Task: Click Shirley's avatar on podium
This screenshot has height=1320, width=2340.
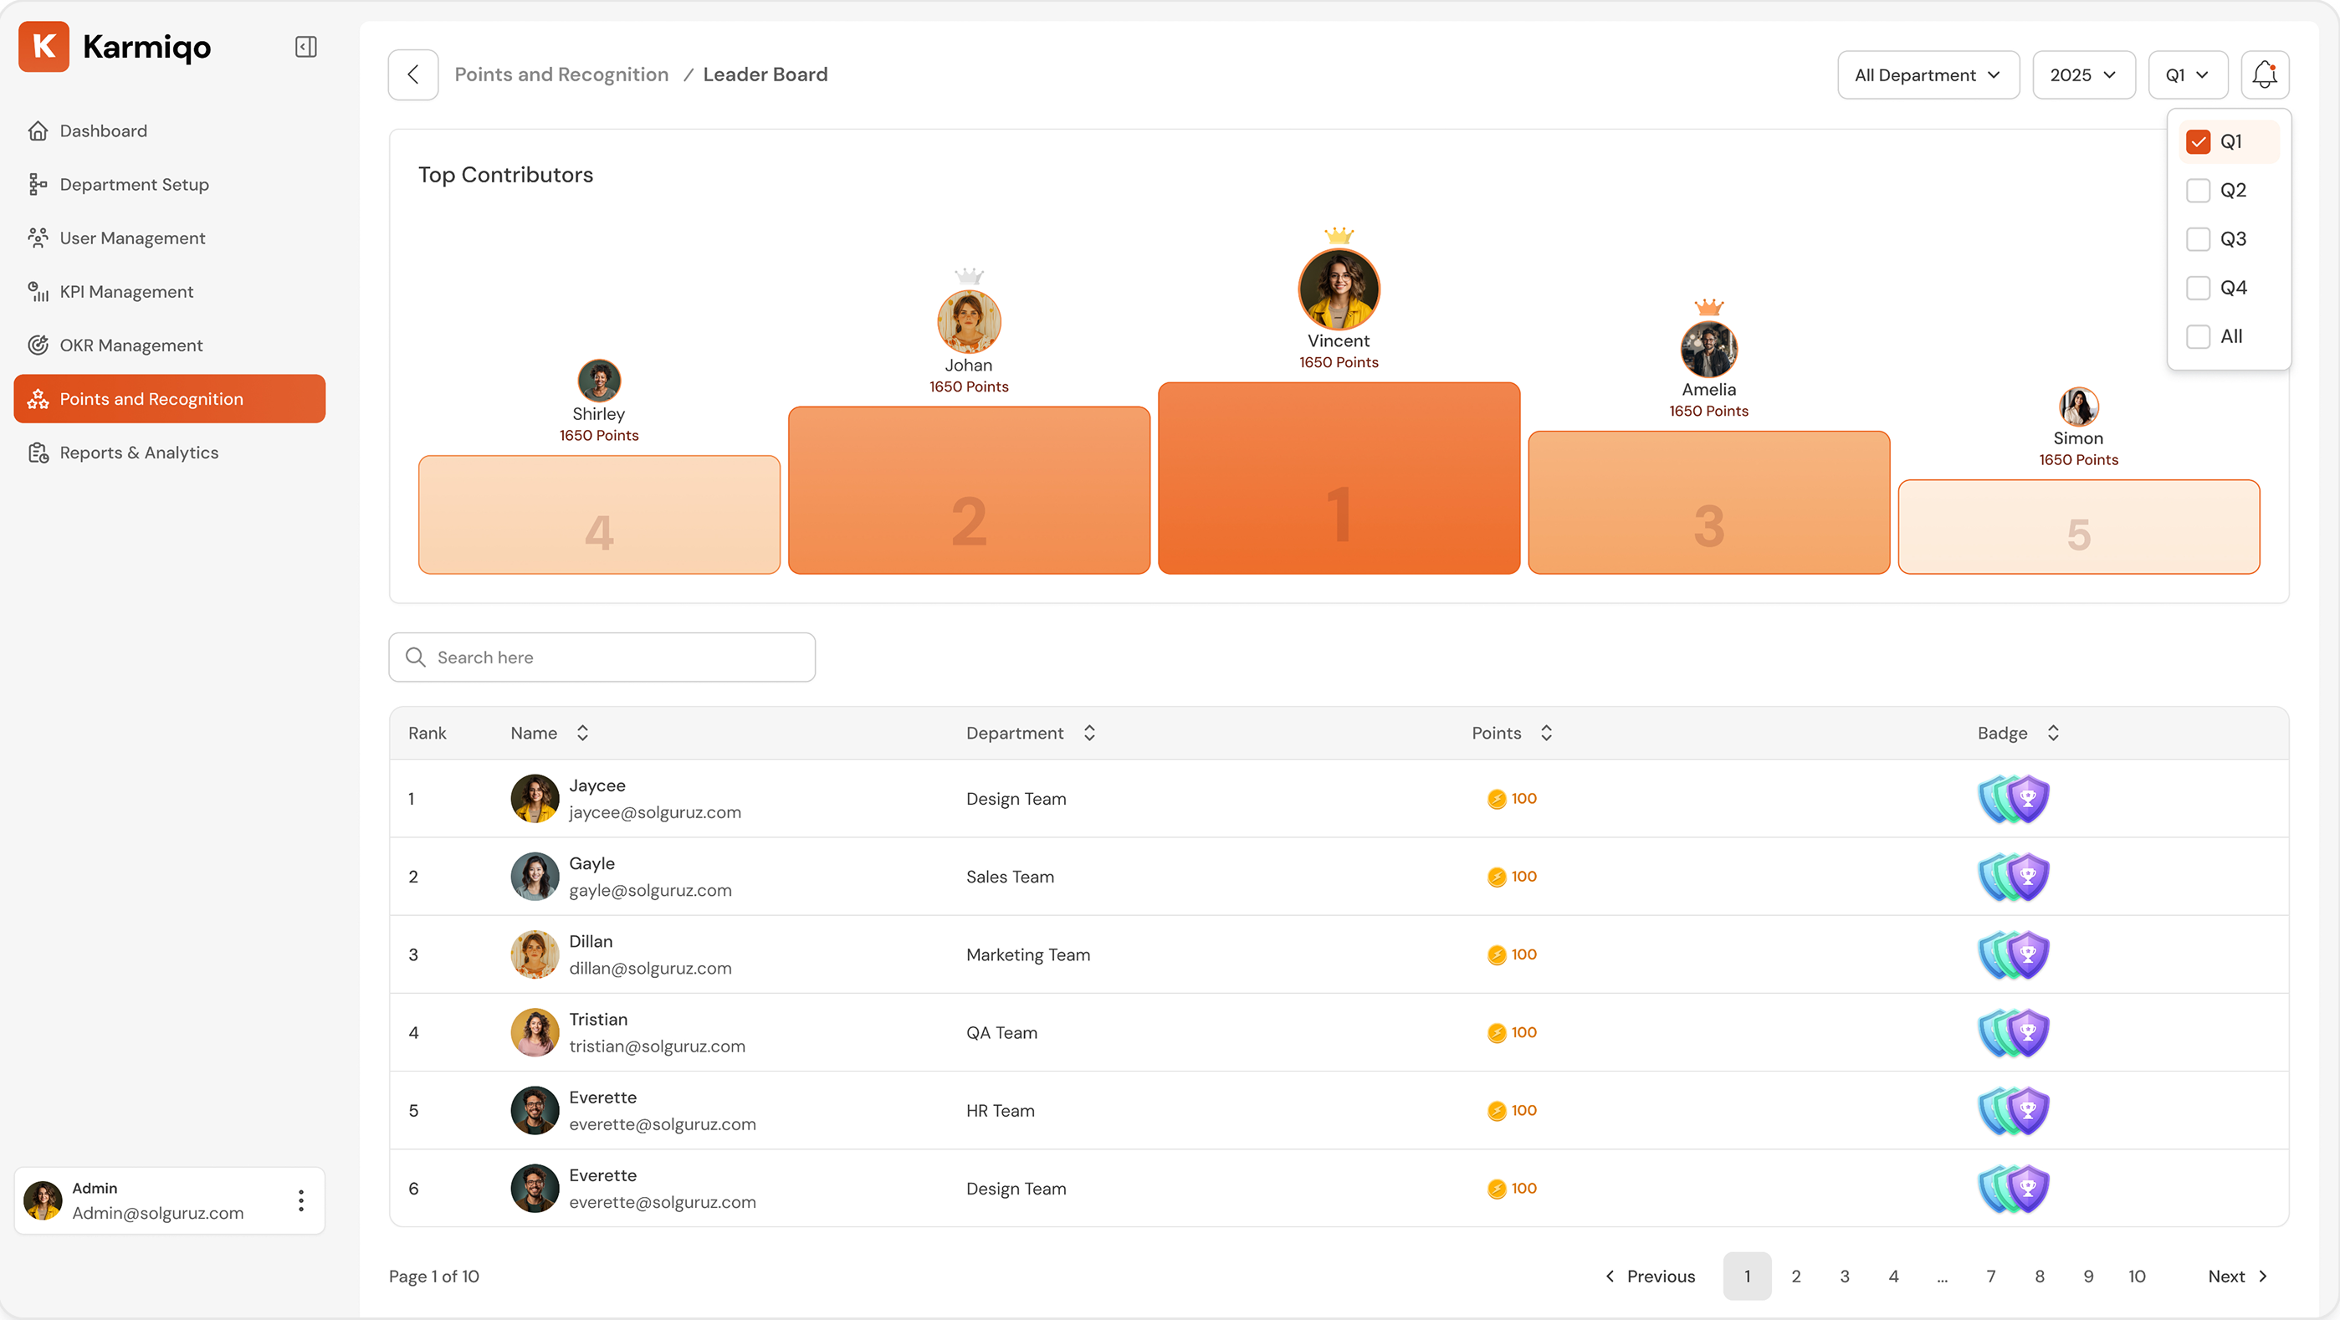Action: click(x=599, y=381)
